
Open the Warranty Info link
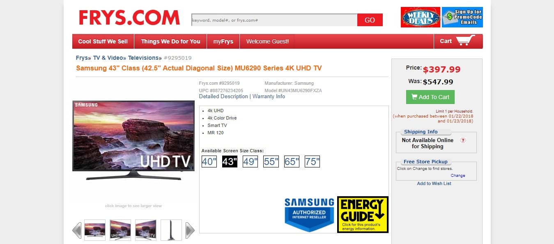coord(269,97)
